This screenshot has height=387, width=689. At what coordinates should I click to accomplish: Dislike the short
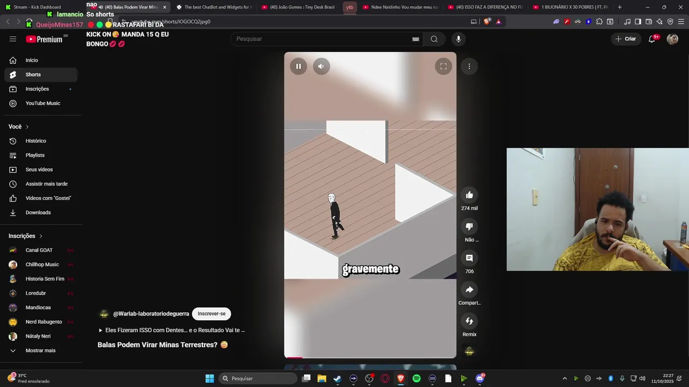pyautogui.click(x=469, y=227)
